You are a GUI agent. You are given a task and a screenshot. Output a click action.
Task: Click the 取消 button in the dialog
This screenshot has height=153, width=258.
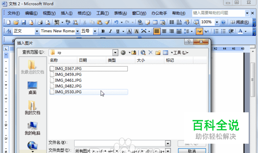pyautogui.click(x=192, y=151)
